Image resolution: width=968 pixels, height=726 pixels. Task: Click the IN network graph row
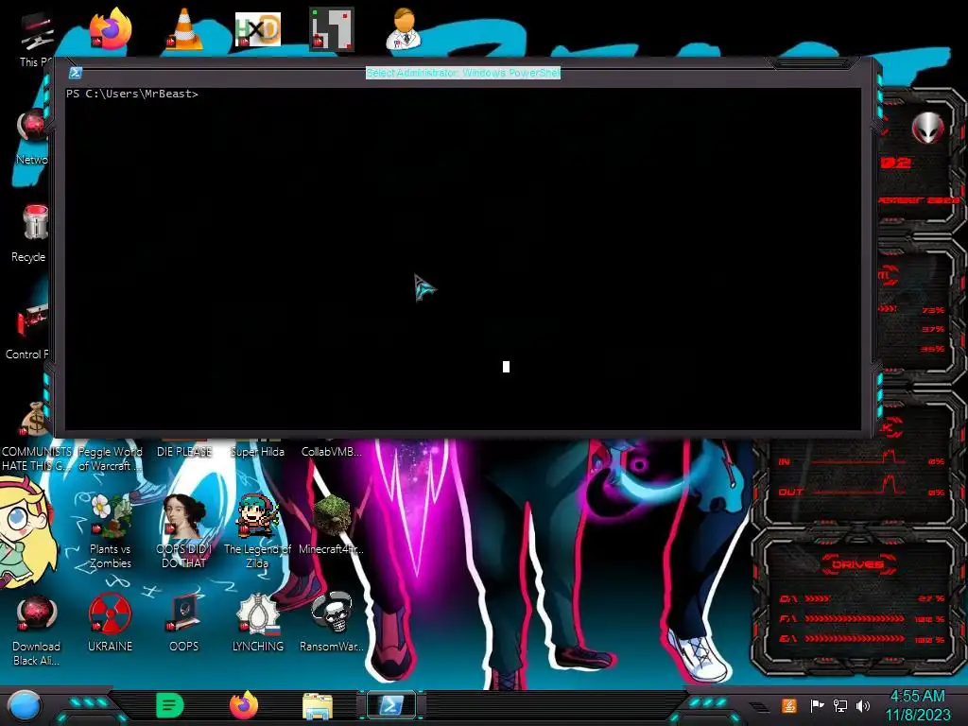pos(861,460)
